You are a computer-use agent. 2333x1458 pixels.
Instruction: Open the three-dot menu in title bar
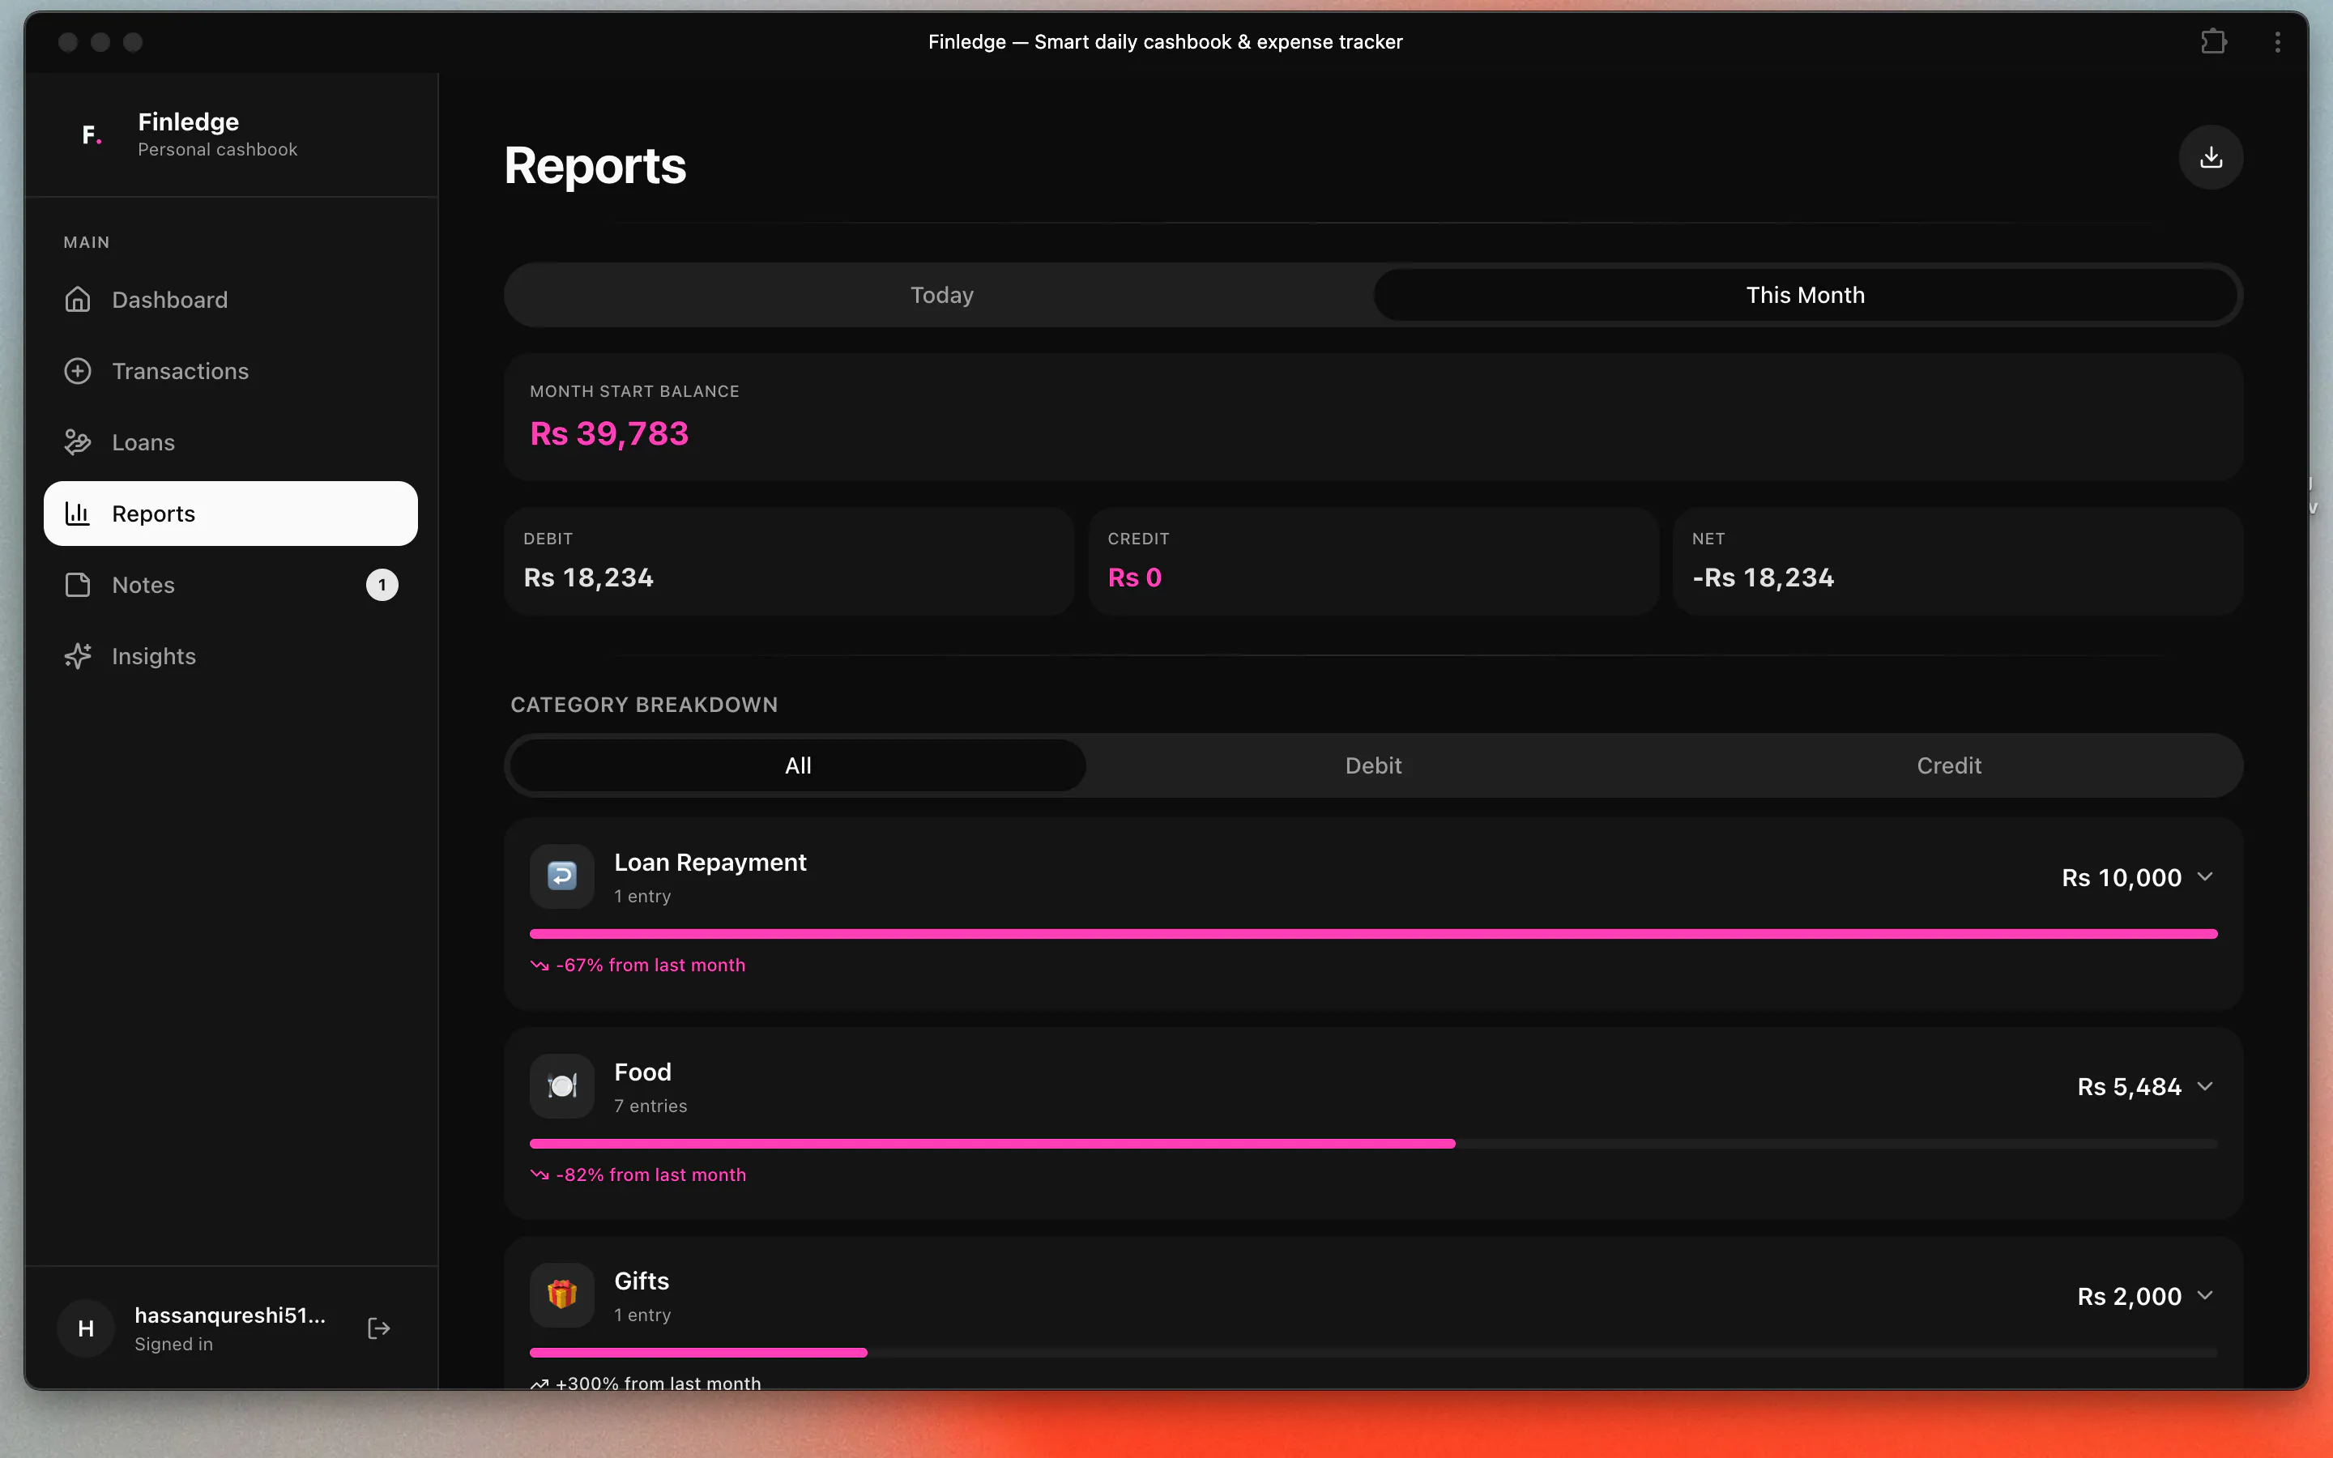click(x=2277, y=41)
